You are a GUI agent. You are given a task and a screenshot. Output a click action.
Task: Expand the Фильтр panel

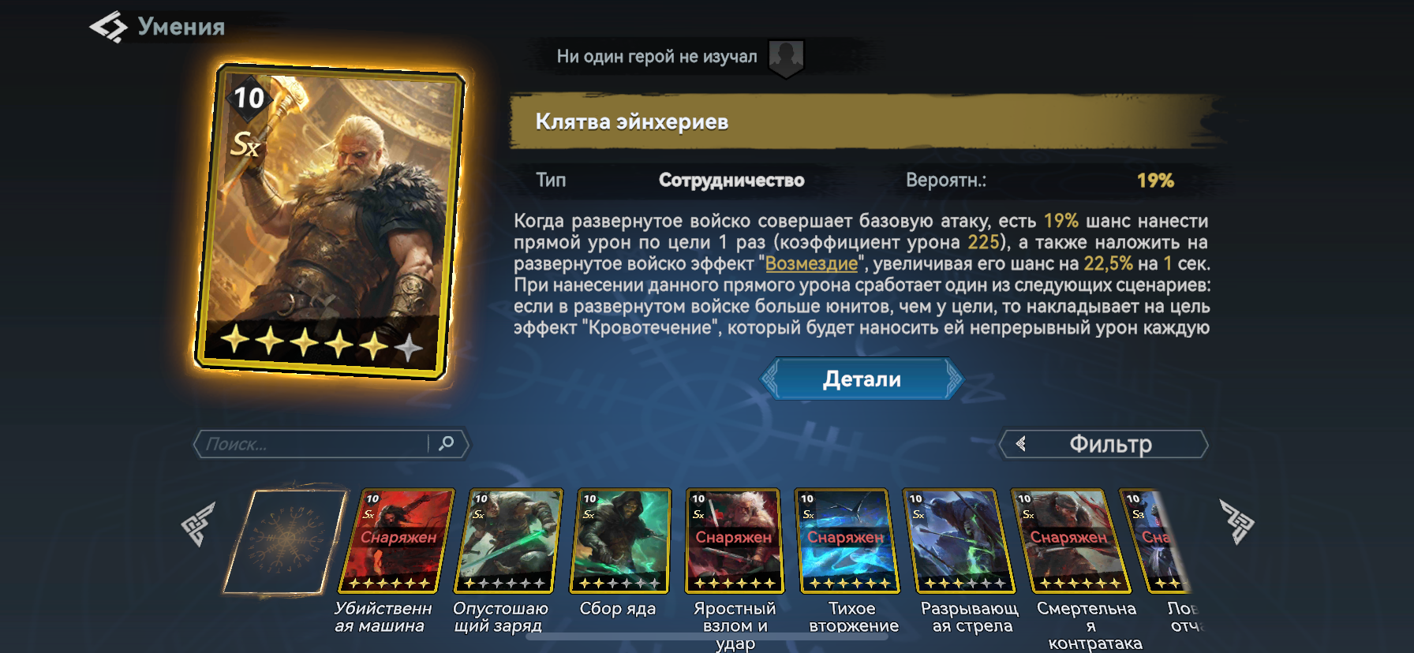click(1104, 444)
